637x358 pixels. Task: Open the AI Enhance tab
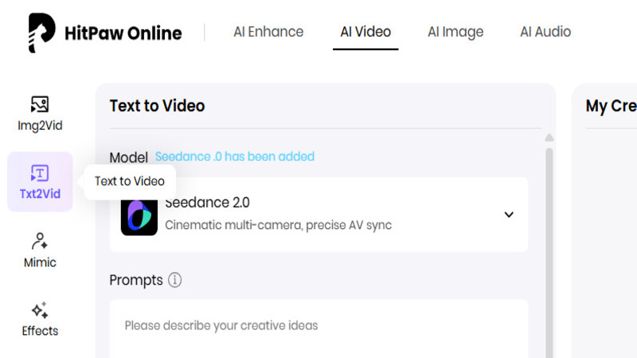(x=268, y=32)
